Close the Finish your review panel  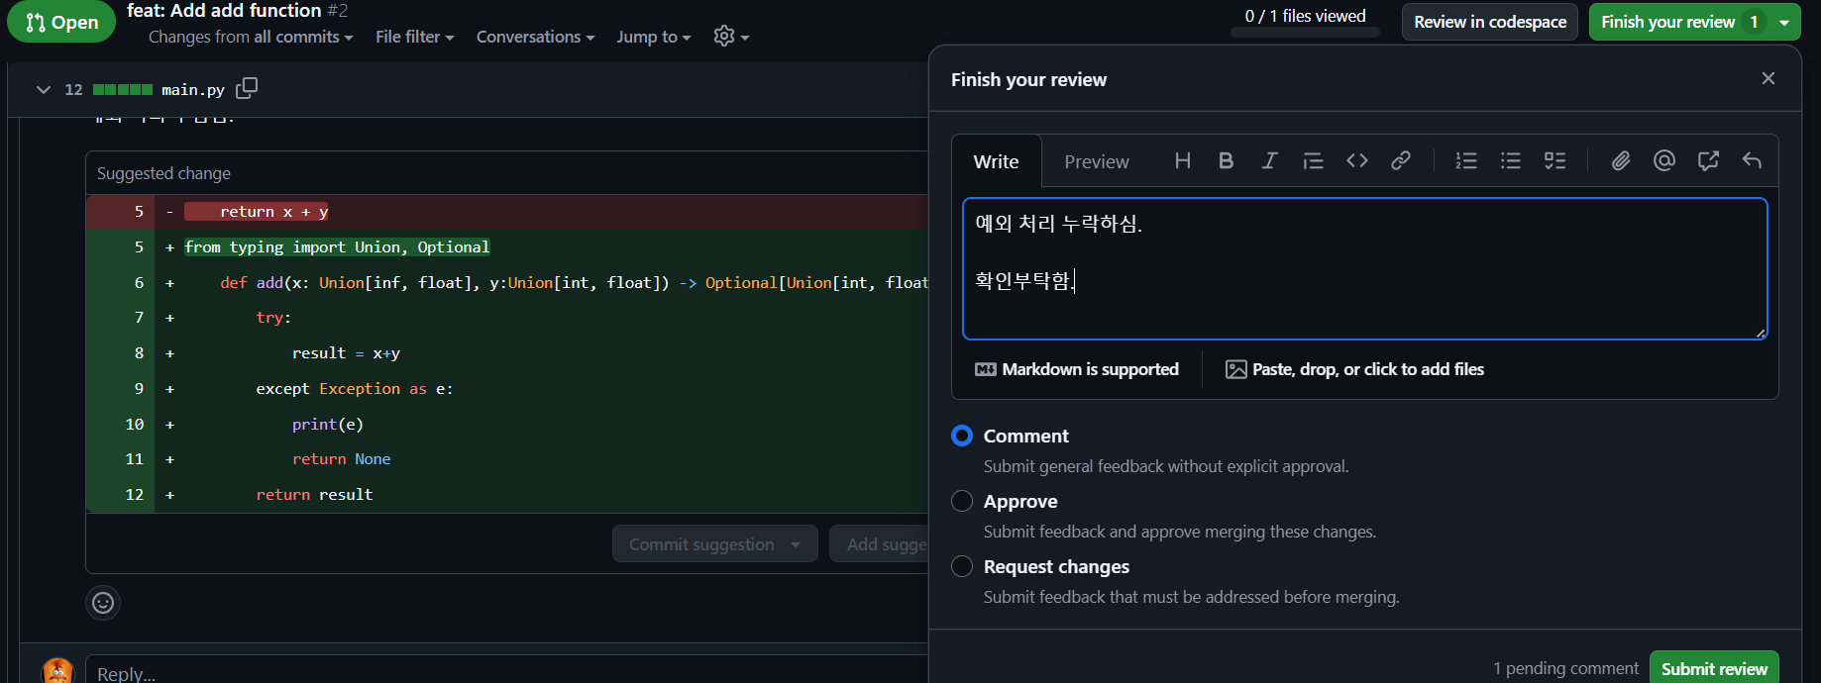pyautogui.click(x=1767, y=78)
